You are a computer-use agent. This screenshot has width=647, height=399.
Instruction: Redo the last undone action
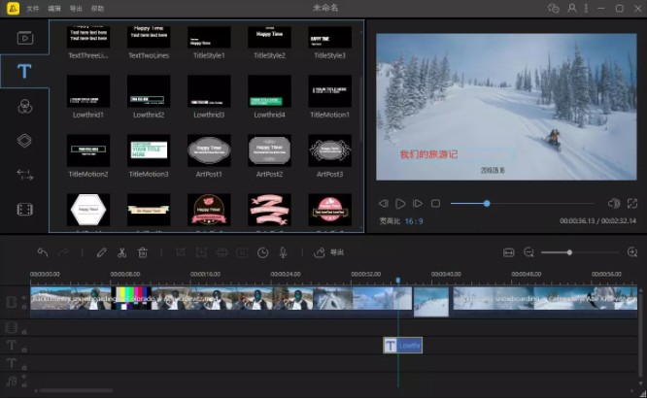point(63,252)
